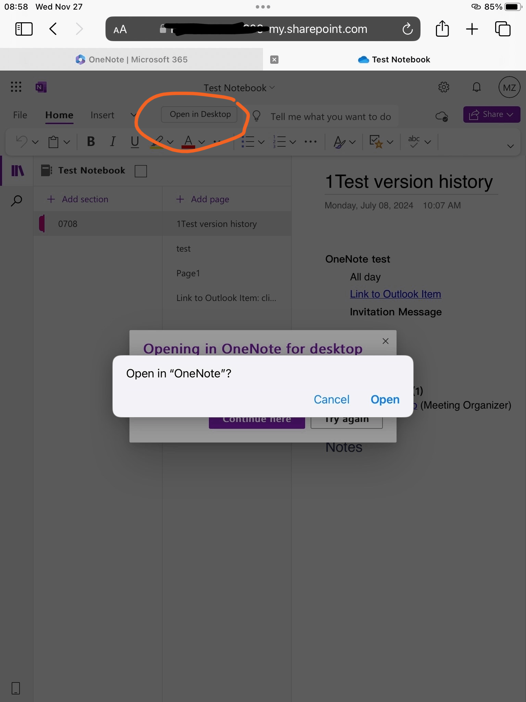This screenshot has width=526, height=702.
Task: Open Safari AA reader menu
Action: point(120,29)
